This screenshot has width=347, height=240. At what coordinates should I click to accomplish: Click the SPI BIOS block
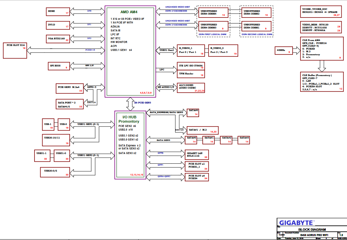coord(59,66)
